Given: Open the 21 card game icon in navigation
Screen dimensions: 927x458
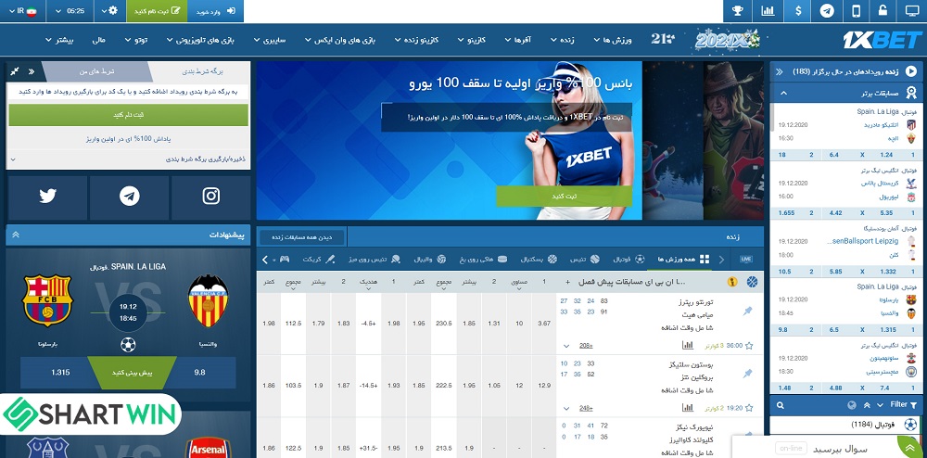Looking at the screenshot, I should [663, 39].
